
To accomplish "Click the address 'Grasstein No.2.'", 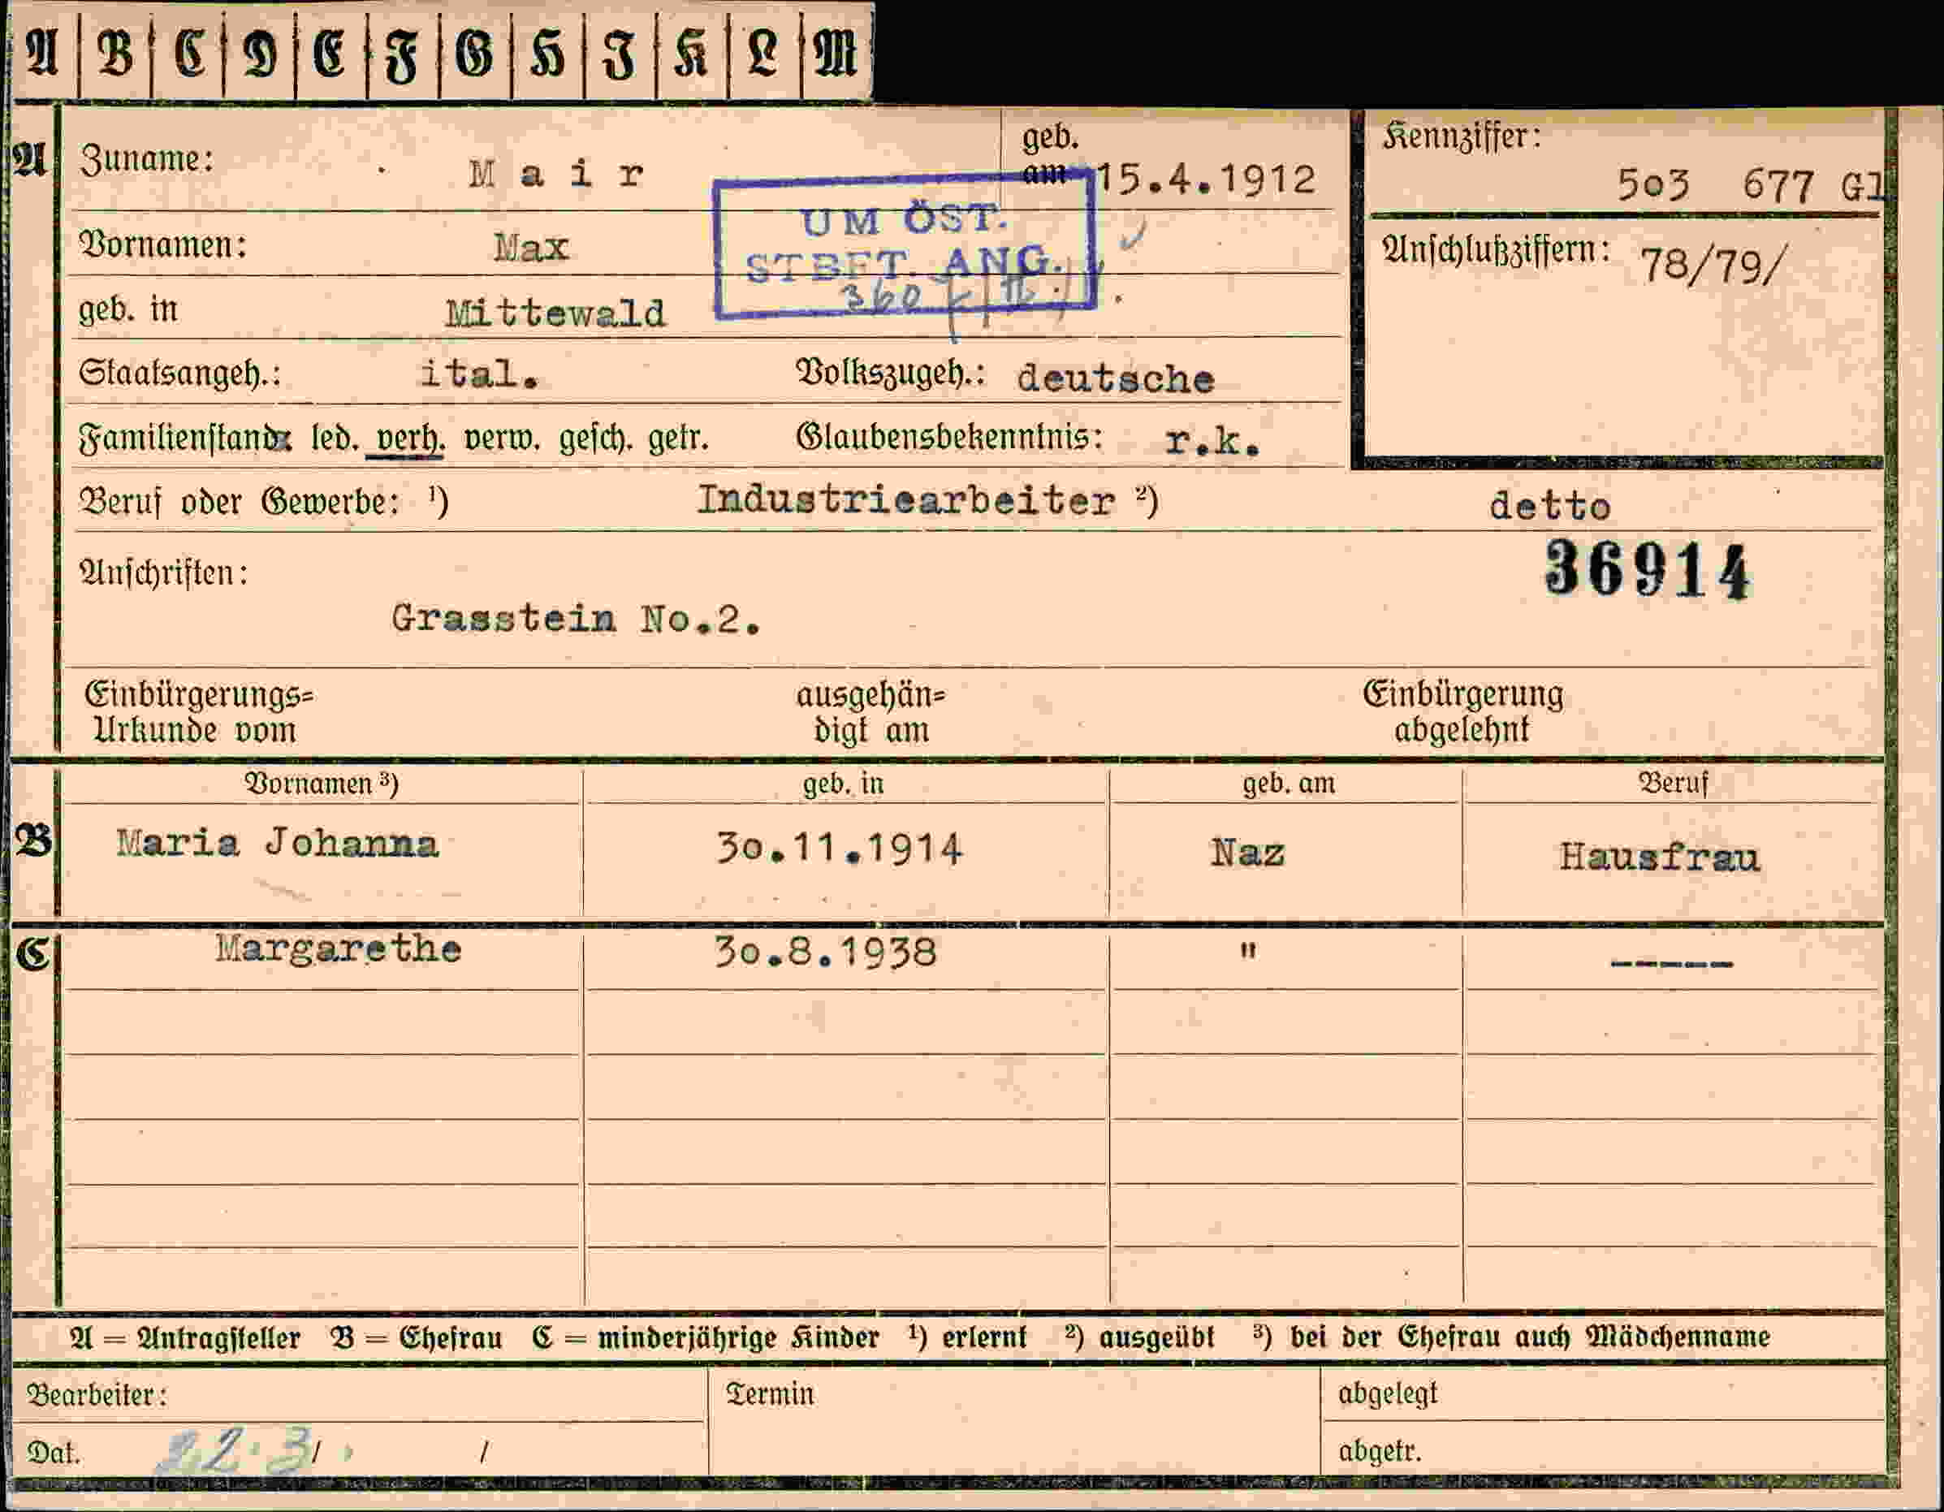I will [x=577, y=619].
